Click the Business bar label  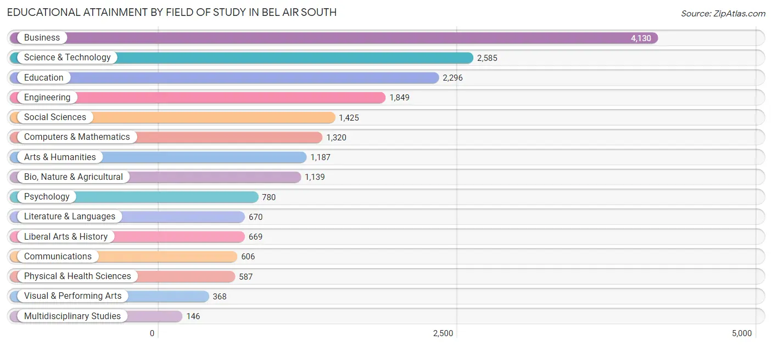pos(42,38)
